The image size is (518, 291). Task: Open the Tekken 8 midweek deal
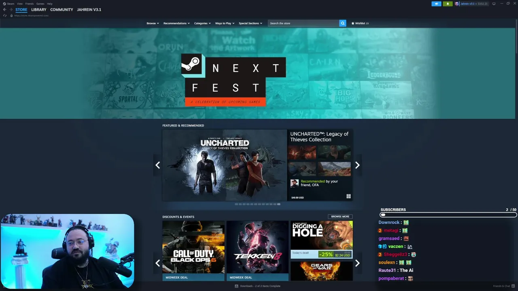(257, 251)
